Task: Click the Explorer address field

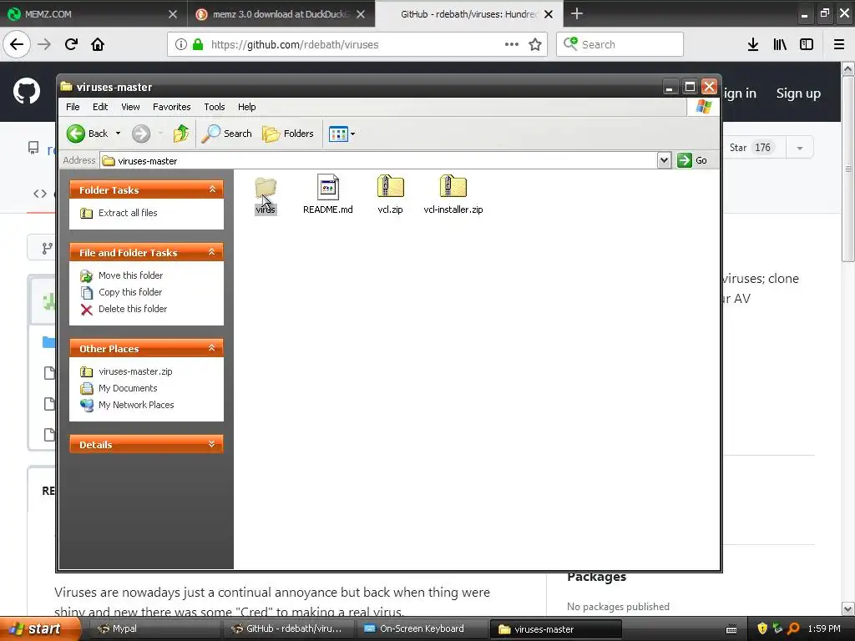Action: [x=379, y=161]
